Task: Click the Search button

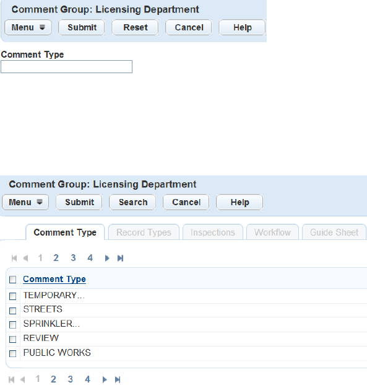Action: tap(132, 202)
